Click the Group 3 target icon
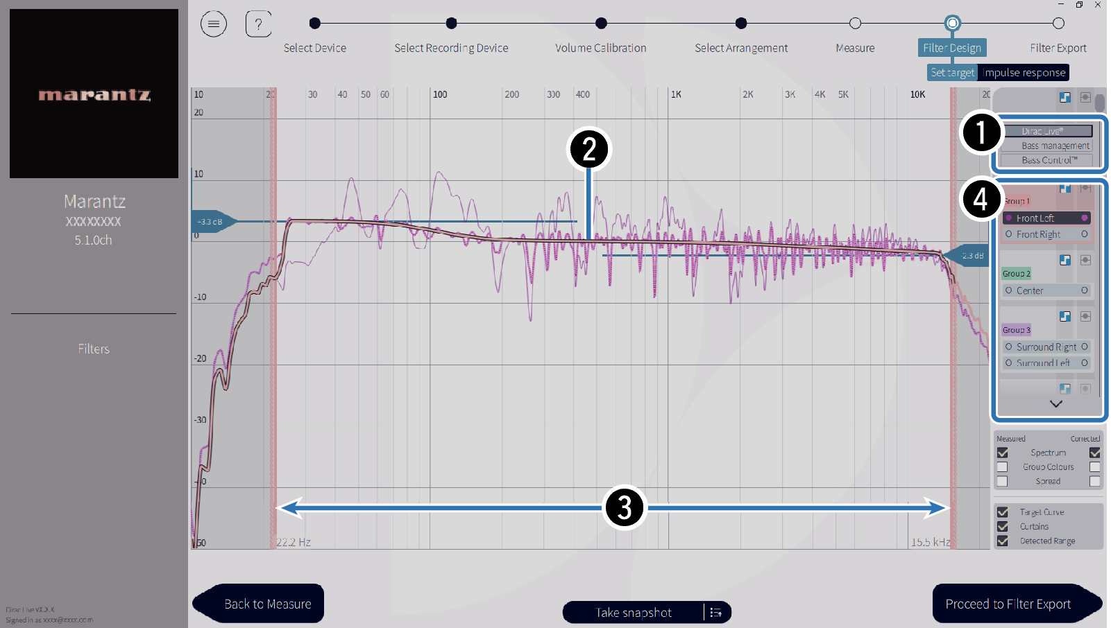This screenshot has height=628, width=1111. coord(1085,316)
